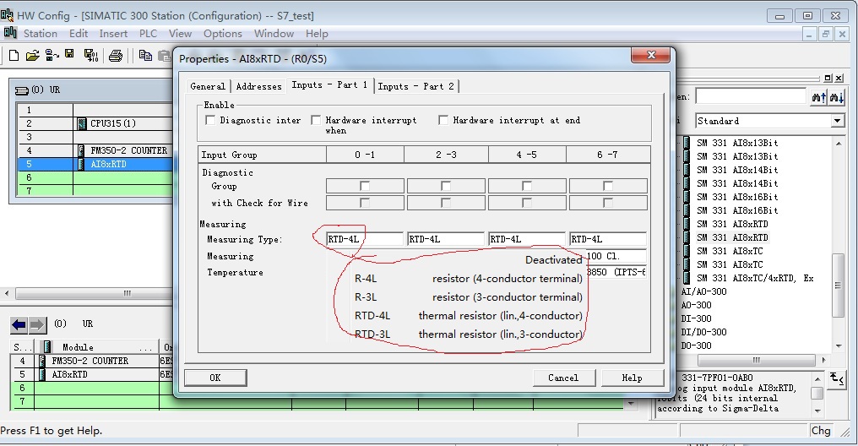The width and height of the screenshot is (858, 446).
Task: Toggle the Hardware interrupt when checkbox
Action: click(x=316, y=120)
